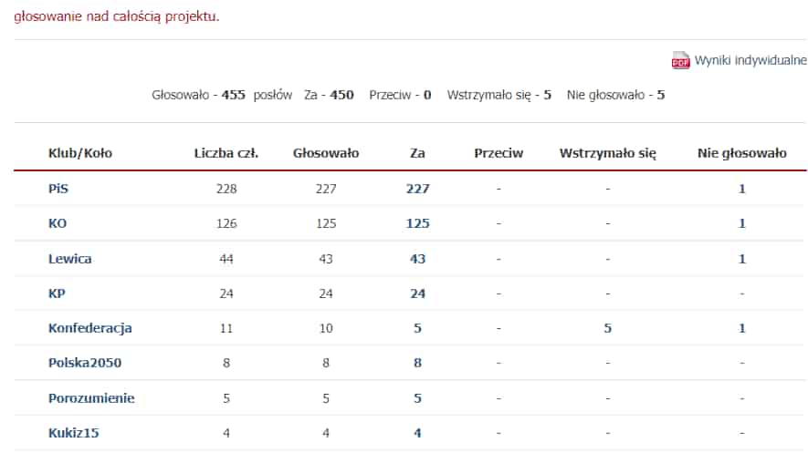
Task: Click the 'Wstrzymało się' column header
Action: 607,153
